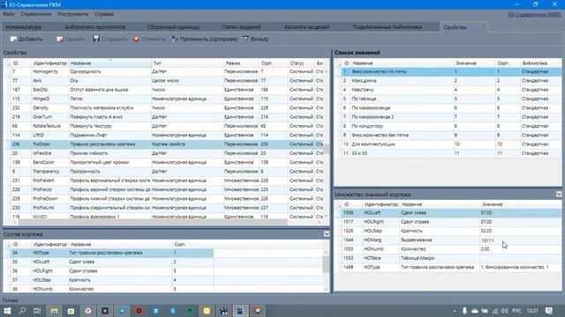The height and width of the screenshot is (317, 565).
Task: Switch to the Библиотеки прототипов tab
Action: (x=95, y=27)
